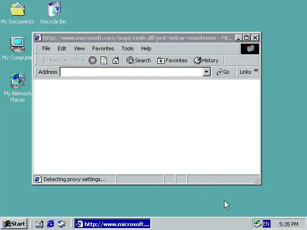Image resolution: width=307 pixels, height=230 pixels.
Task: Click the 5:35 PM system clock
Action: [x=289, y=224]
